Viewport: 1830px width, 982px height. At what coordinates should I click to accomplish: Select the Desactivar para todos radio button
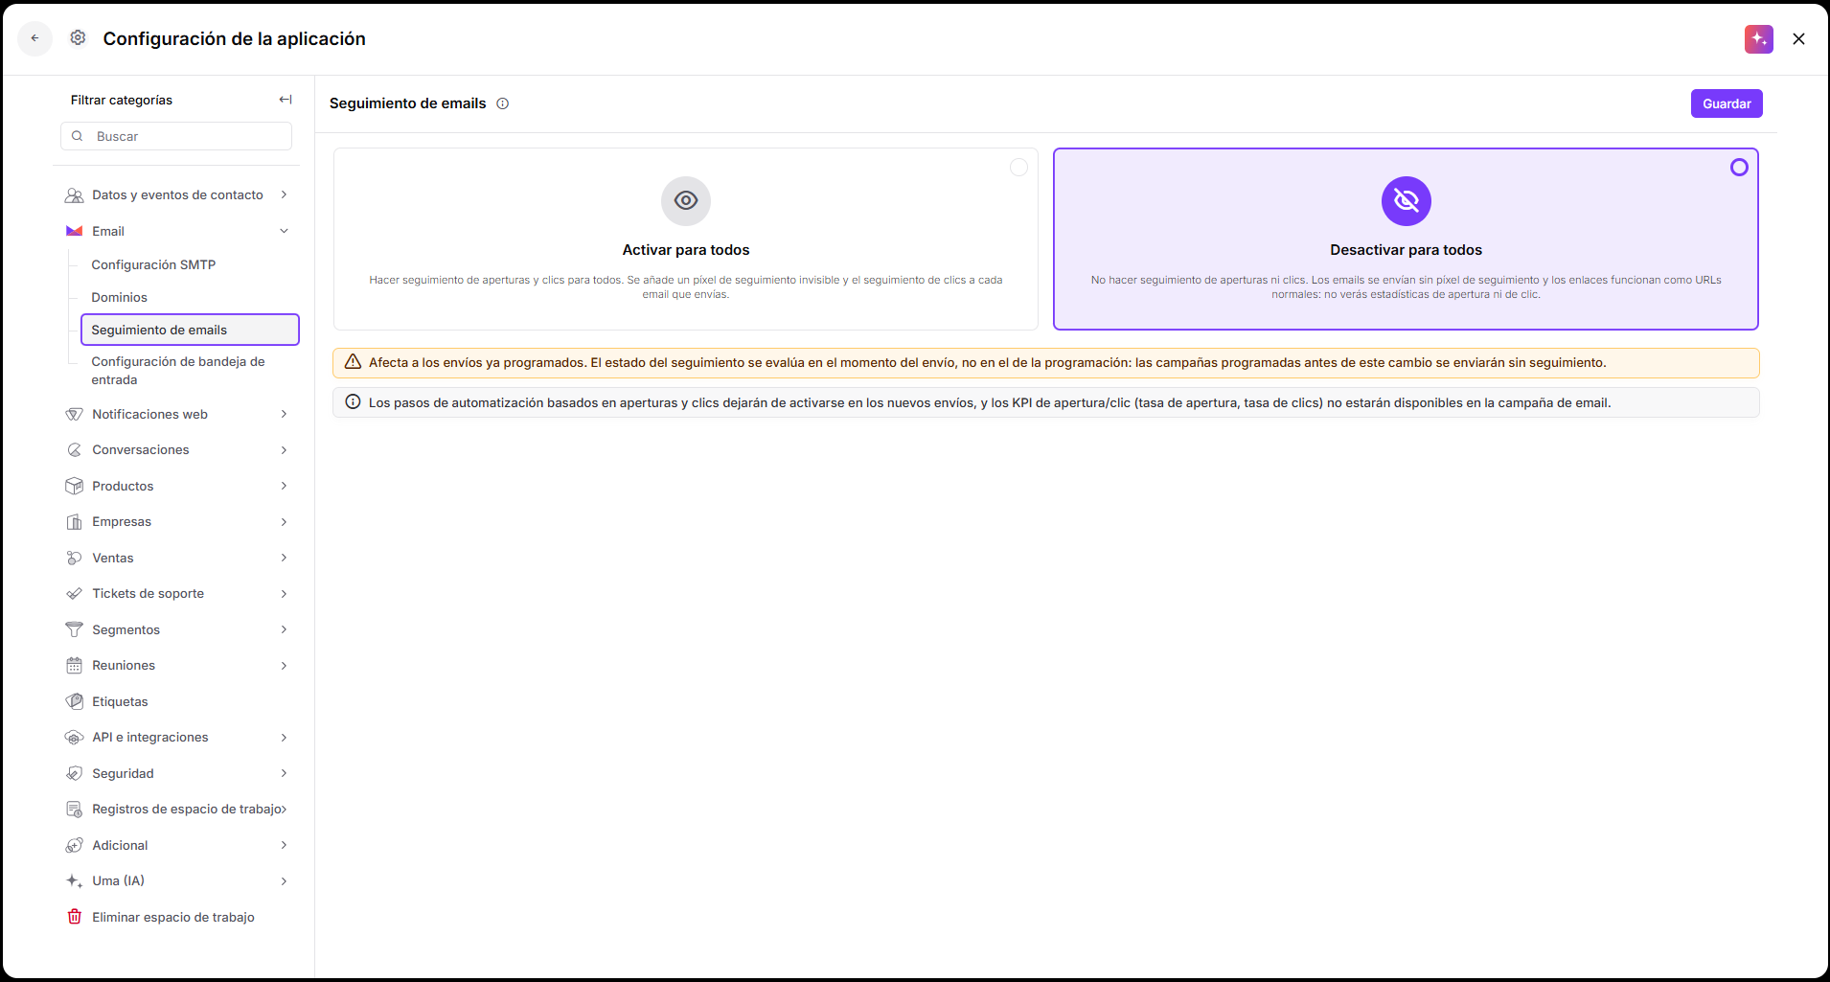[1738, 168]
